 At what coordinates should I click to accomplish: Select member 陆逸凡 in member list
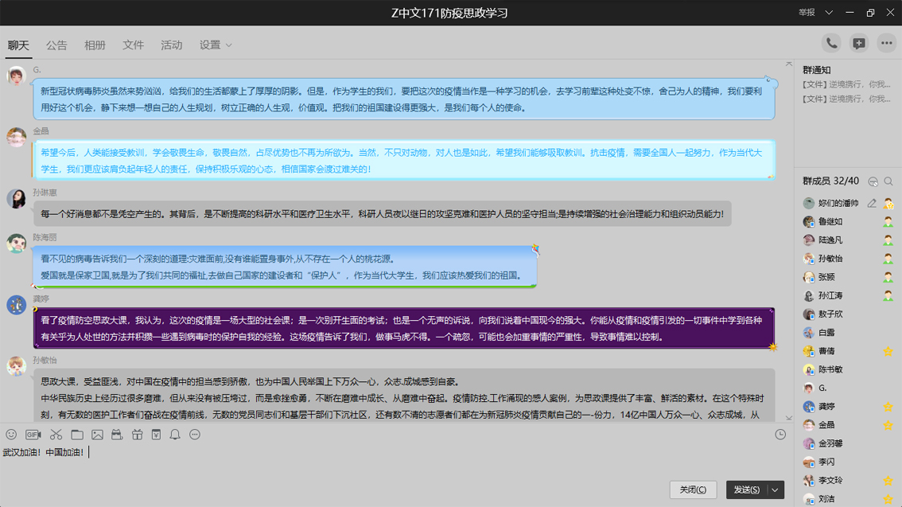click(x=830, y=240)
